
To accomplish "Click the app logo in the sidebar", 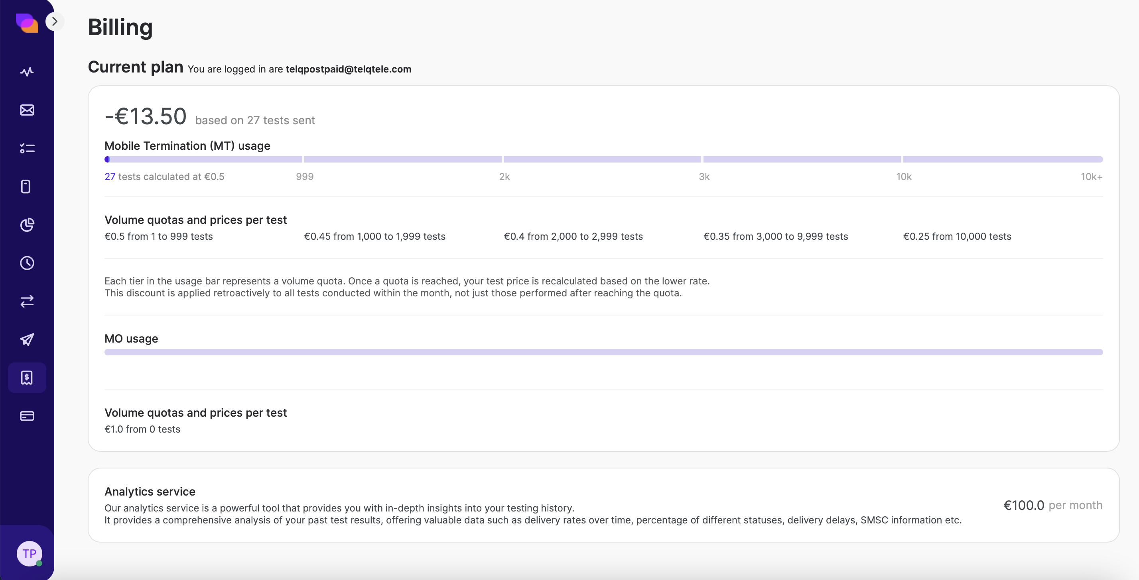I will pos(27,23).
